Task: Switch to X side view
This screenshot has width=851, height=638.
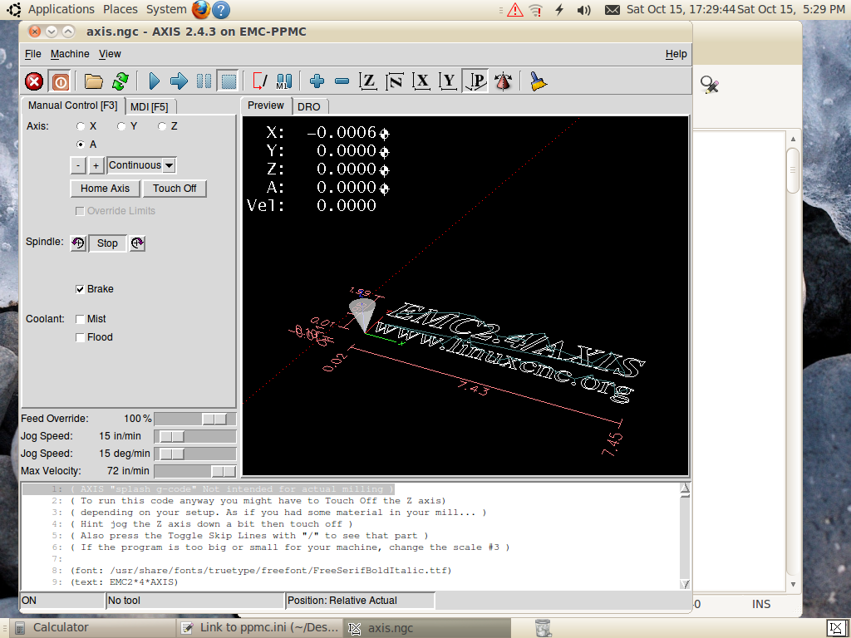Action: (x=421, y=82)
